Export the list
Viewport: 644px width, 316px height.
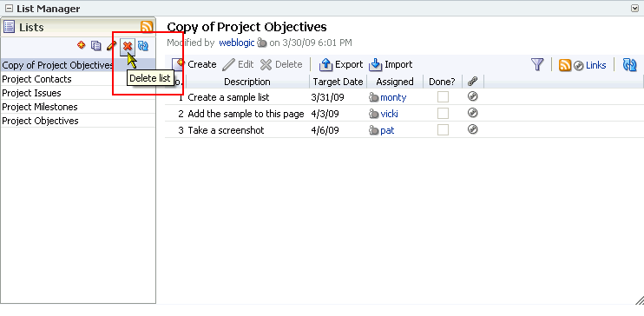(341, 64)
